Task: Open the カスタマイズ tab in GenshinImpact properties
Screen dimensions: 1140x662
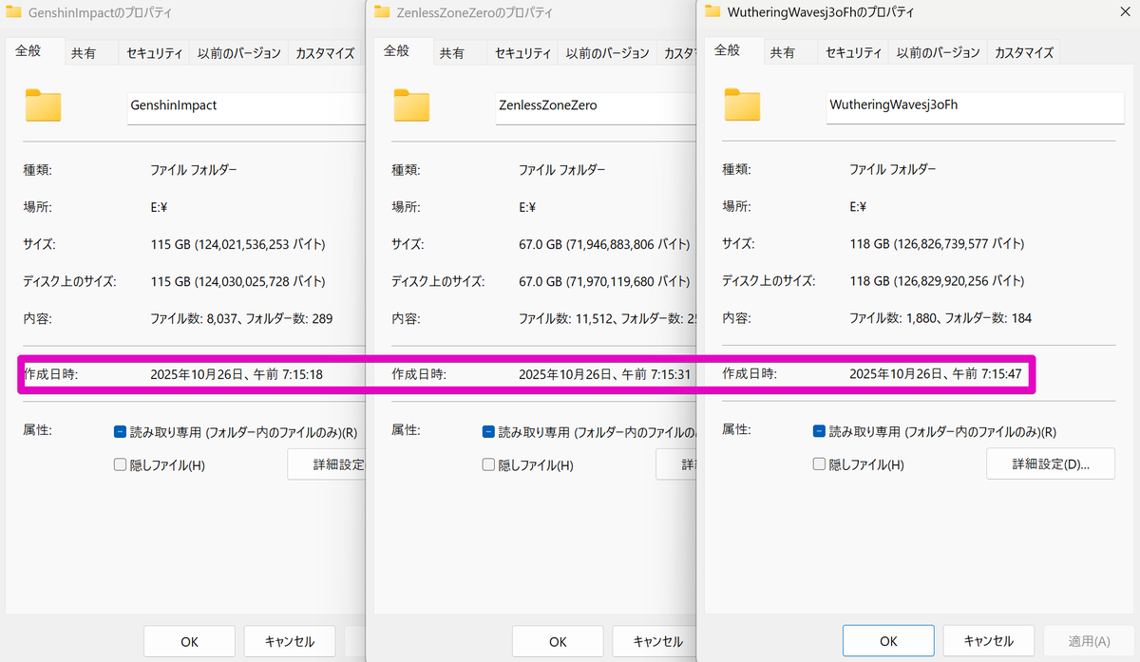Action: [x=326, y=53]
